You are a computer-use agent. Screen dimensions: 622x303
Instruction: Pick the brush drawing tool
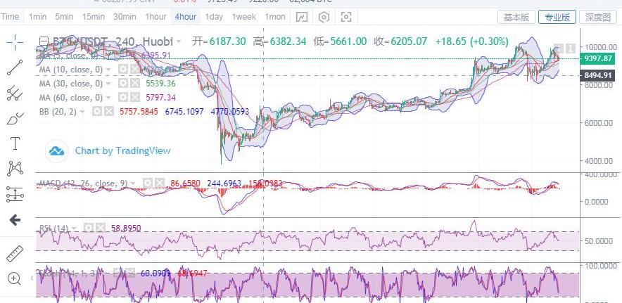click(15, 119)
